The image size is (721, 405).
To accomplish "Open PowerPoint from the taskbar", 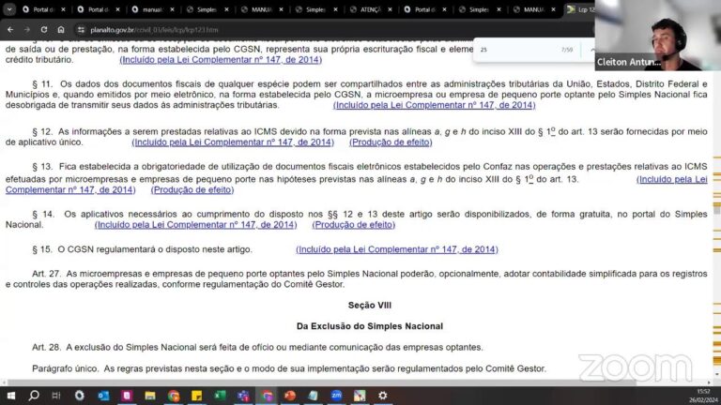I will (x=290, y=396).
